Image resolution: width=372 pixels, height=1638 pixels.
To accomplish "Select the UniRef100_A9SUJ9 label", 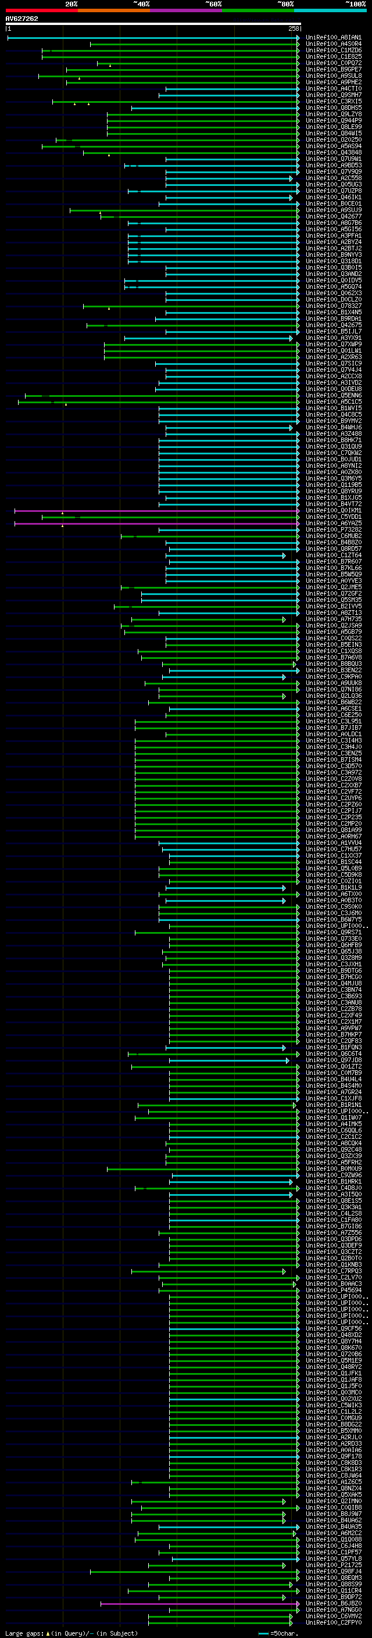I will (334, 210).
